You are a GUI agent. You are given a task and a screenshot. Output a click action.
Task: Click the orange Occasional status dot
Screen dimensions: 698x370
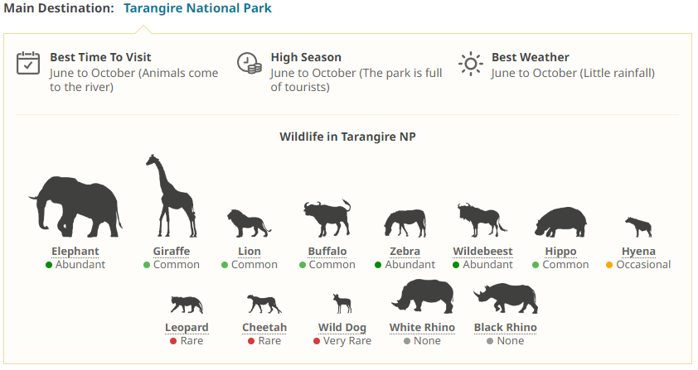click(609, 265)
